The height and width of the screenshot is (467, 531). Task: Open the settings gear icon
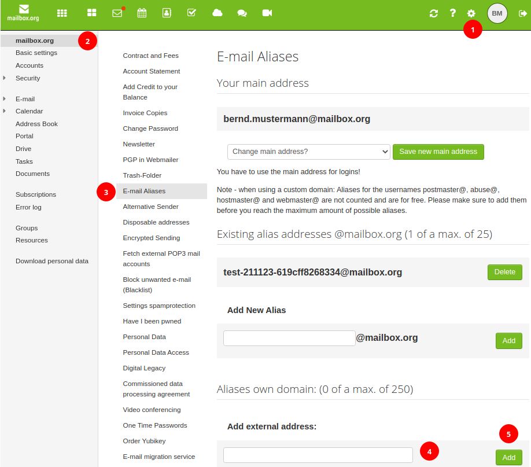point(471,13)
